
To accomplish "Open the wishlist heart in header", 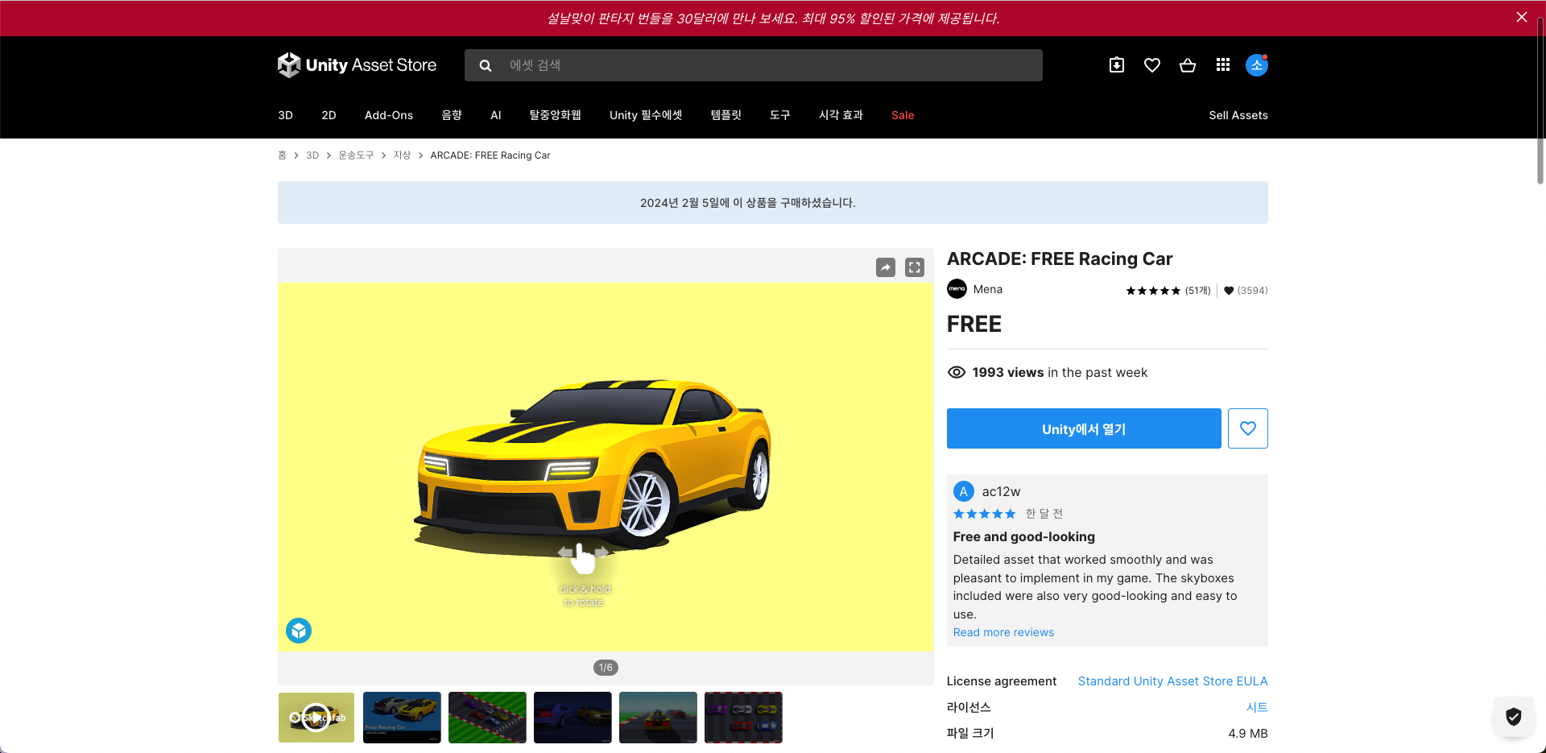I will pyautogui.click(x=1152, y=65).
